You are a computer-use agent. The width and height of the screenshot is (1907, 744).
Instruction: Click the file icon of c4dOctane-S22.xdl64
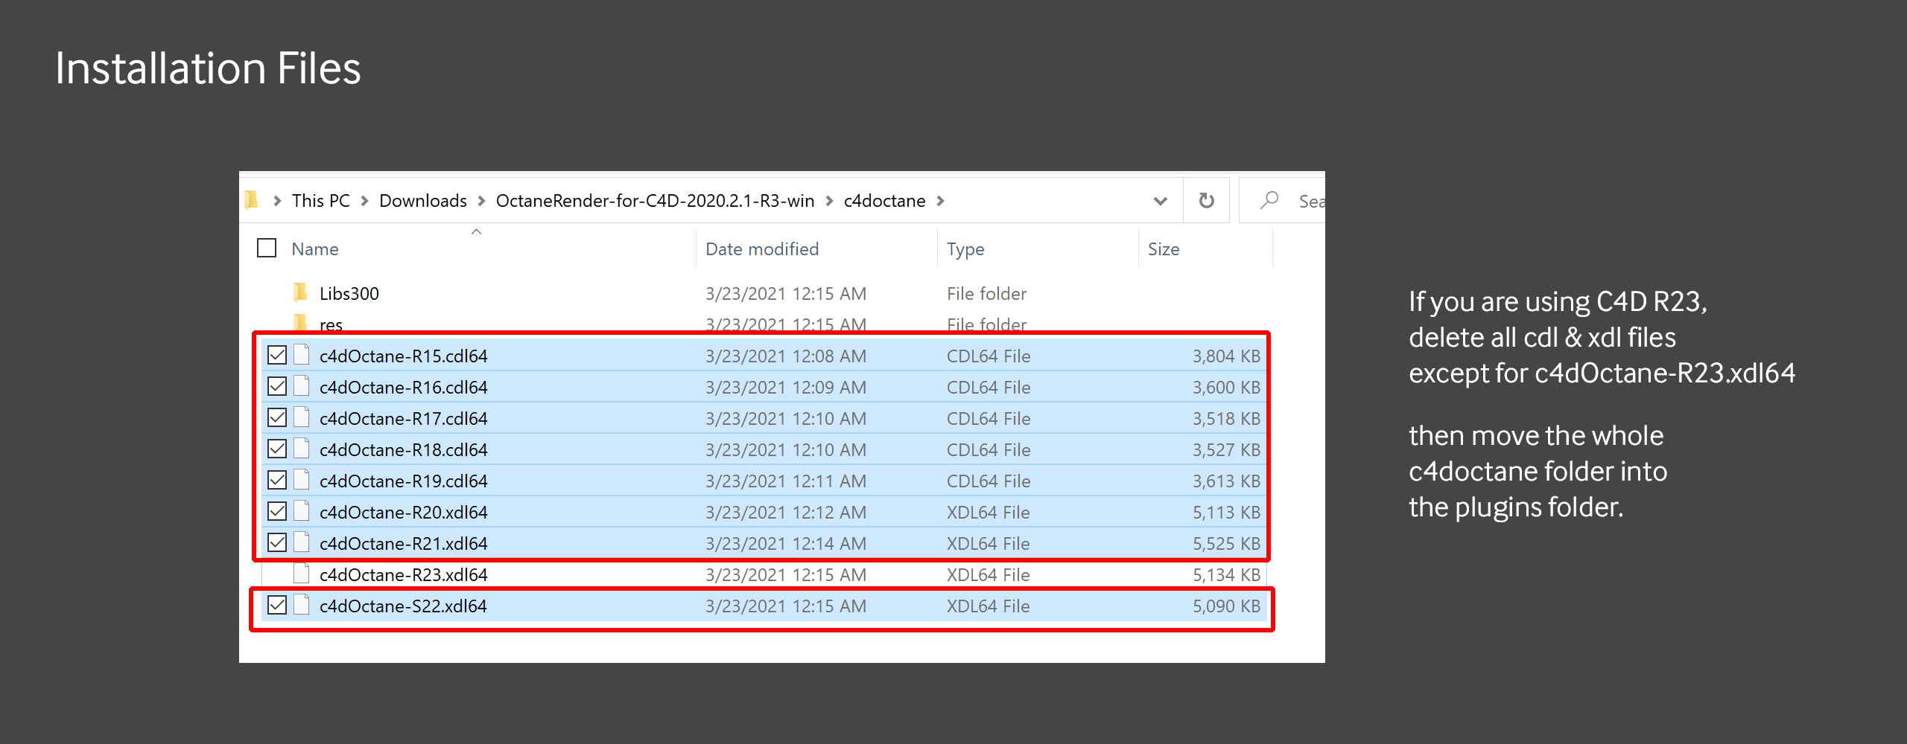[x=302, y=605]
